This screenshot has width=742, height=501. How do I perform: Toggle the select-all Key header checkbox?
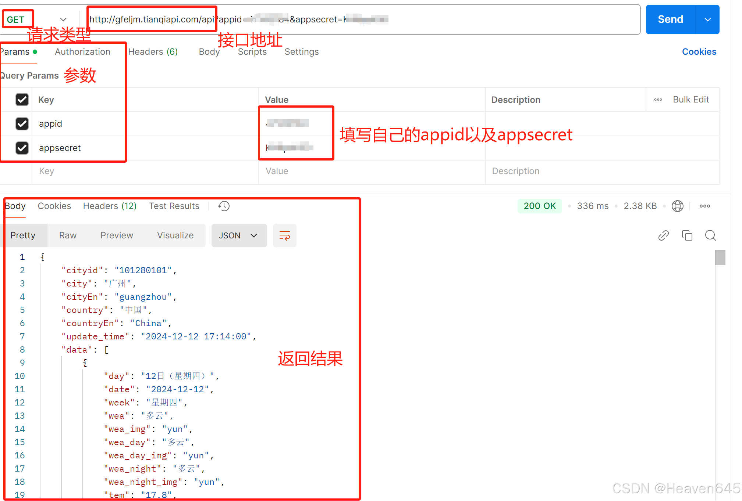click(22, 100)
